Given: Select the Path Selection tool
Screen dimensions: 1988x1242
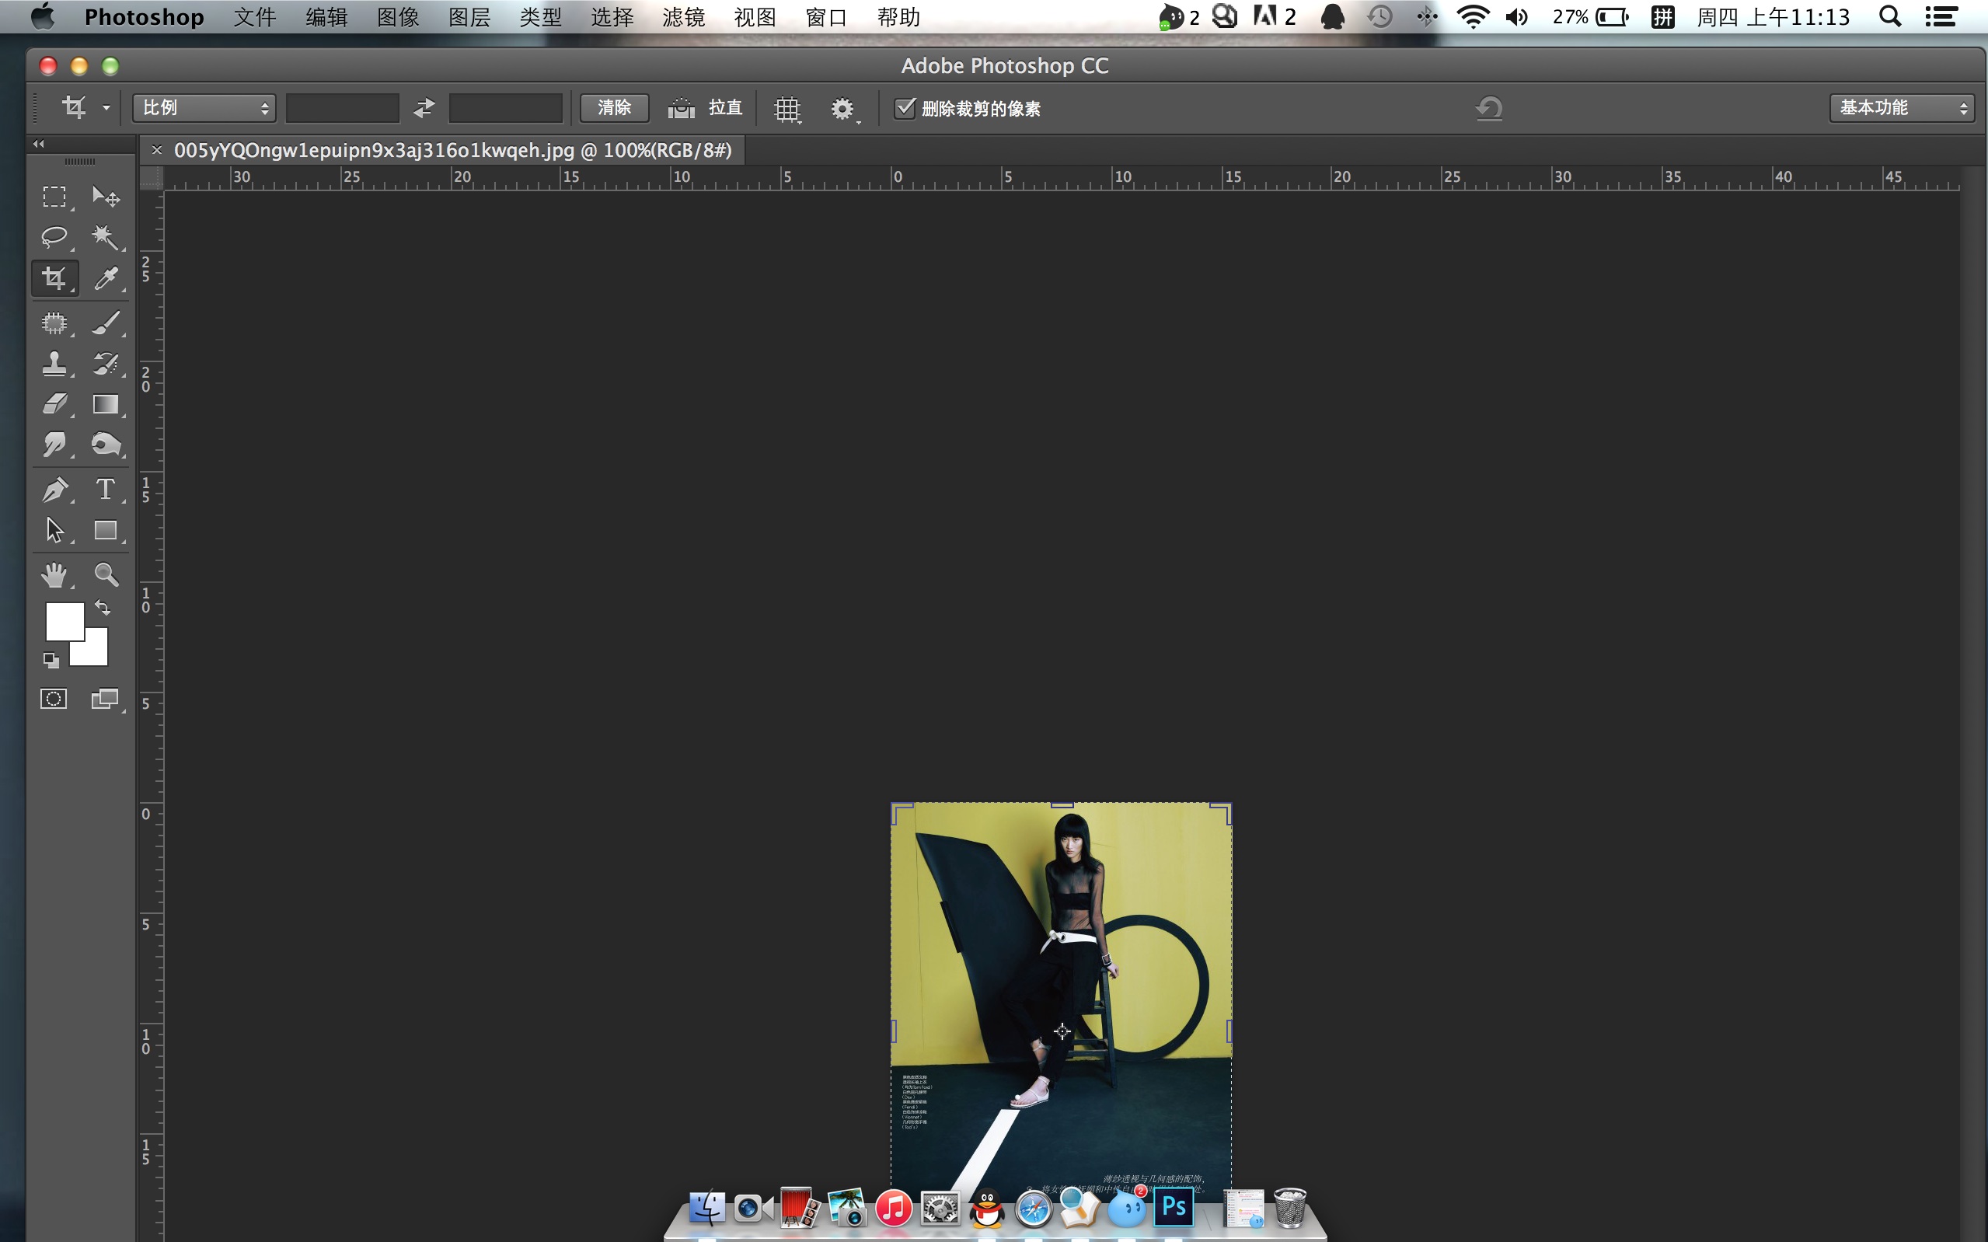Looking at the screenshot, I should (54, 531).
